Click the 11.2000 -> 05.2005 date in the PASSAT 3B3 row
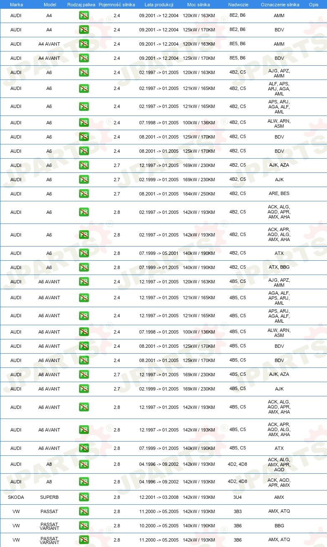 (x=159, y=511)
